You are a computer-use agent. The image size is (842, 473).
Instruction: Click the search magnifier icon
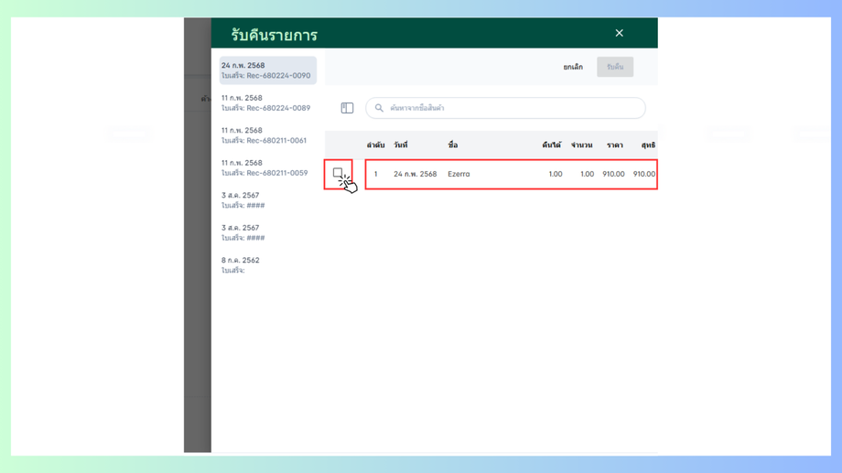pyautogui.click(x=379, y=108)
